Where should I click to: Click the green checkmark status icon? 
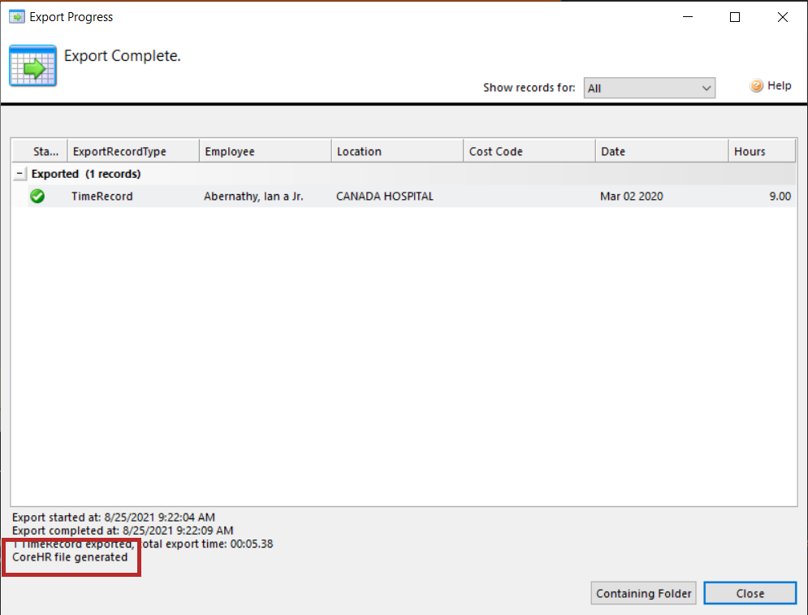pos(37,196)
